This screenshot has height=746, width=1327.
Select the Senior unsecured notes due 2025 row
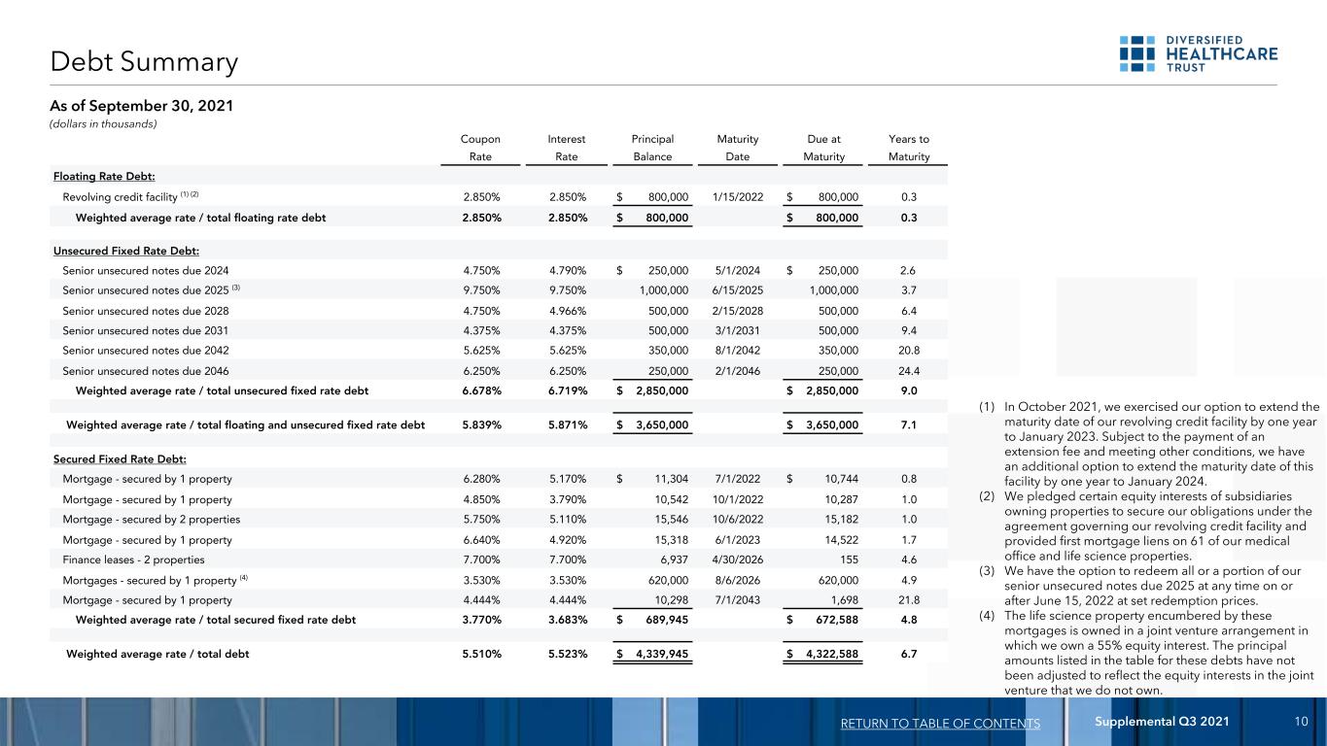pyautogui.click(x=498, y=289)
